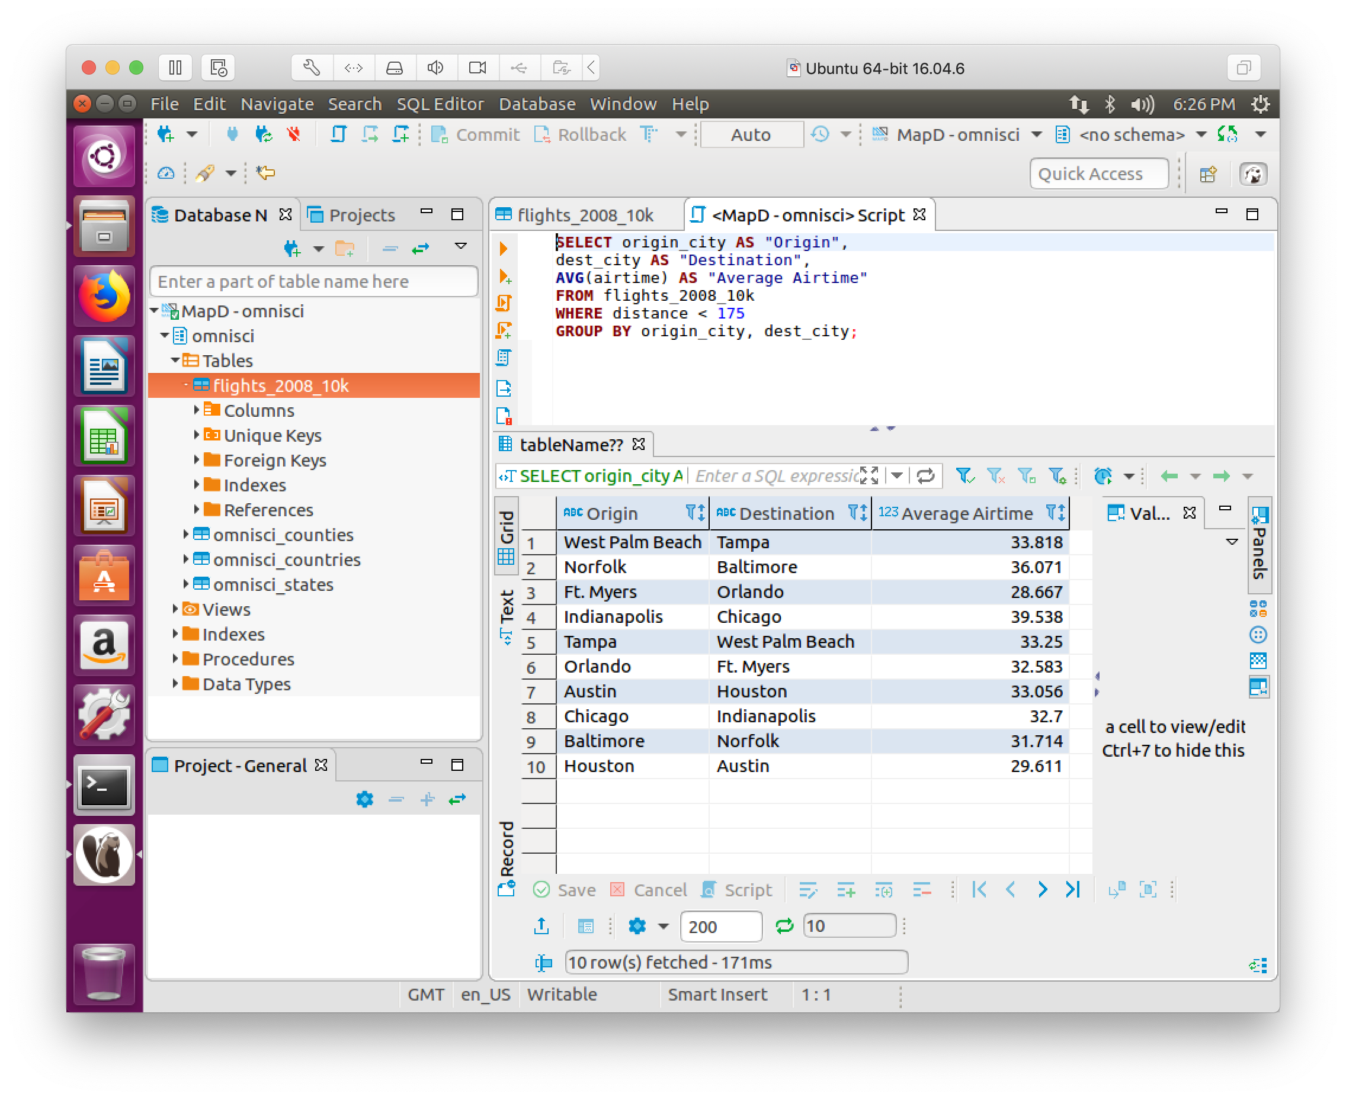The height and width of the screenshot is (1100, 1346).
Task: Toggle the Panels side button
Action: tap(1259, 545)
